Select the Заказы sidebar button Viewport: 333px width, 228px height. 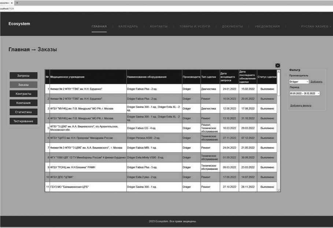pos(23,85)
